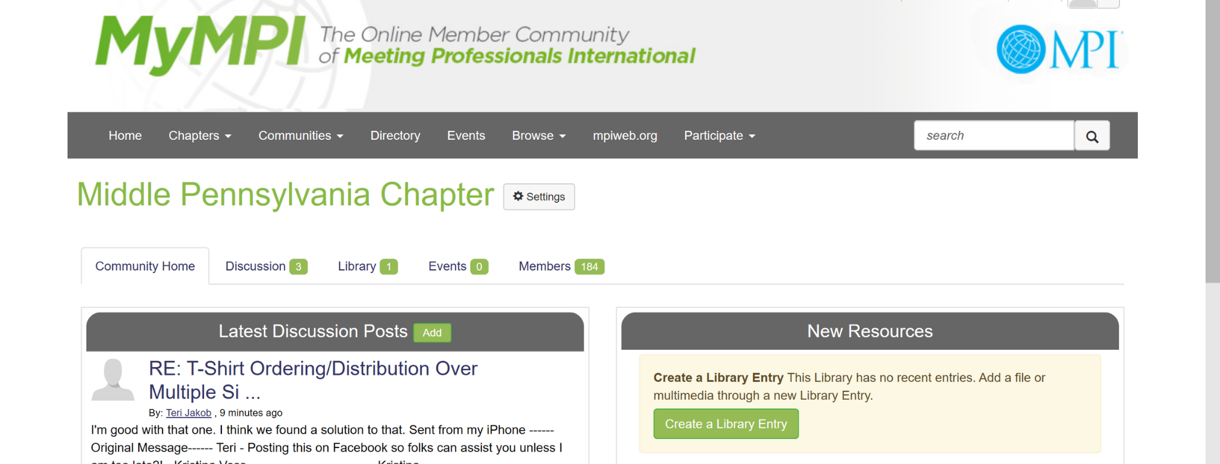Viewport: 1220px width, 464px height.
Task: Click Add next to Latest Discussion Posts
Action: click(x=432, y=333)
